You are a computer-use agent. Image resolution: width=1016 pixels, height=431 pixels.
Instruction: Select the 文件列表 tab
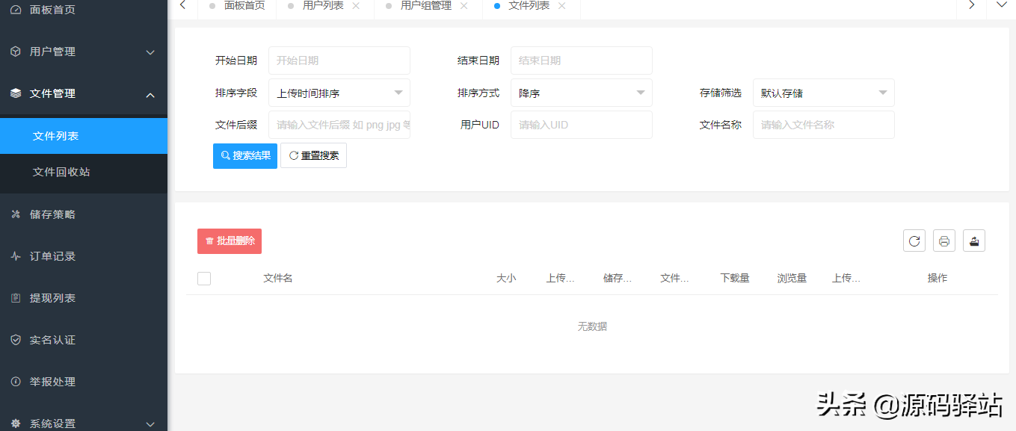point(529,5)
